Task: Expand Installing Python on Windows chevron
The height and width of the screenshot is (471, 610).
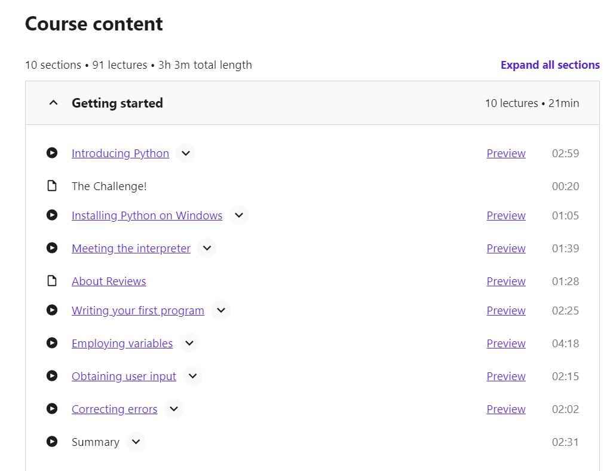Action: click(x=239, y=215)
